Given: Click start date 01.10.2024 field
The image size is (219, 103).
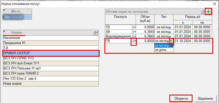Looking at the screenshot, I should pyautogui.click(x=183, y=41).
